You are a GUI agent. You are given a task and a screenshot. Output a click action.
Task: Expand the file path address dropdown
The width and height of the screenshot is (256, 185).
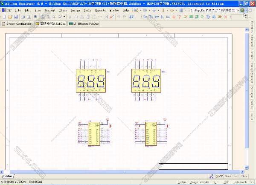237,10
